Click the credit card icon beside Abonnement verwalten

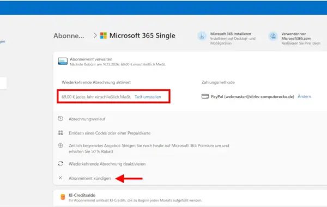pyautogui.click(x=63, y=62)
